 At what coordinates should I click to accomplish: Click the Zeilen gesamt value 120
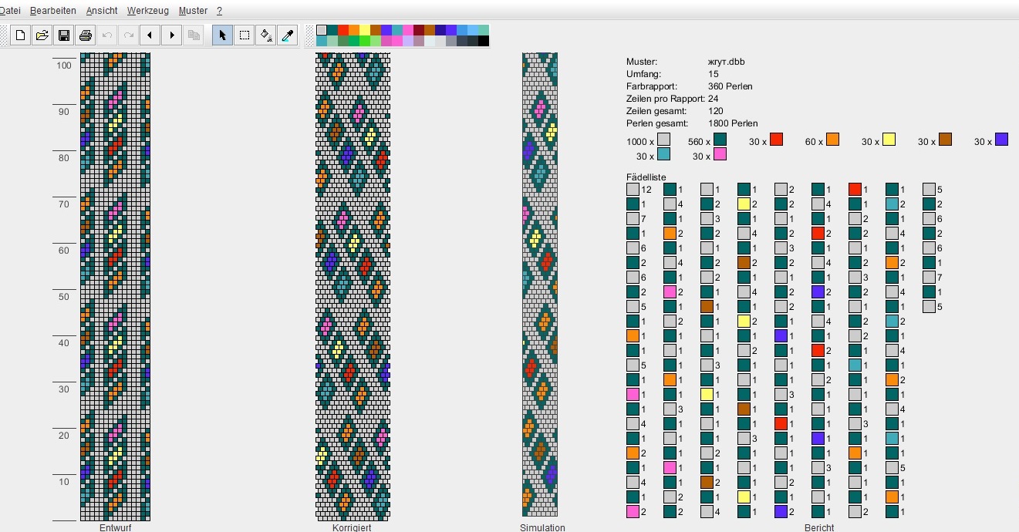pyautogui.click(x=716, y=111)
